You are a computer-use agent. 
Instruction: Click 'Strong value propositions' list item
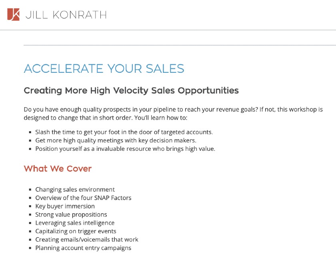click(x=71, y=214)
